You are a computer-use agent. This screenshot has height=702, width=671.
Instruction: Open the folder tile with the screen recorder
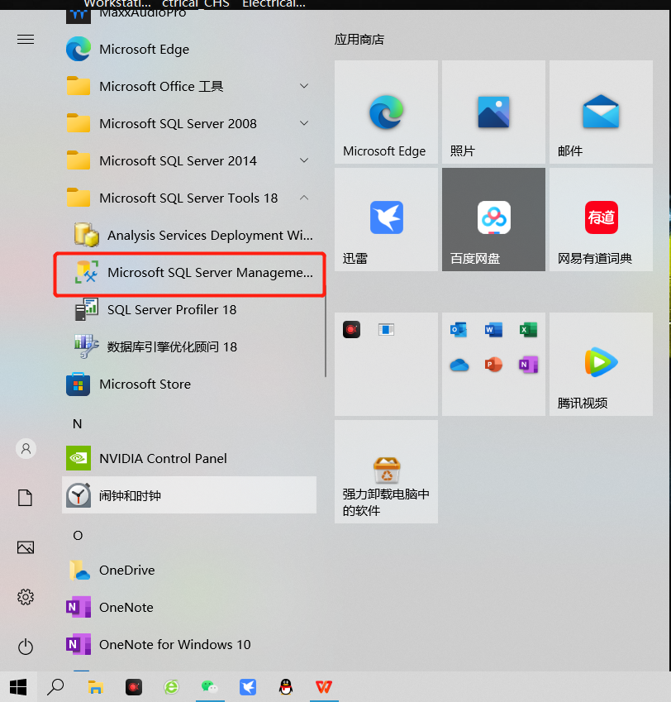pos(386,364)
